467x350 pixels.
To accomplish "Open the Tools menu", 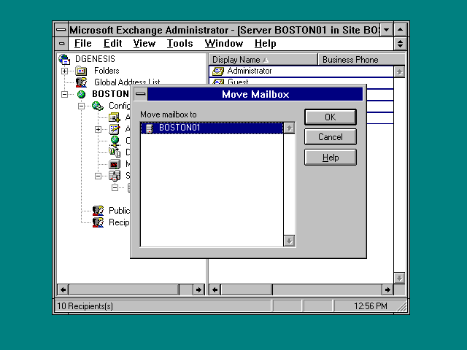I will tap(180, 44).
